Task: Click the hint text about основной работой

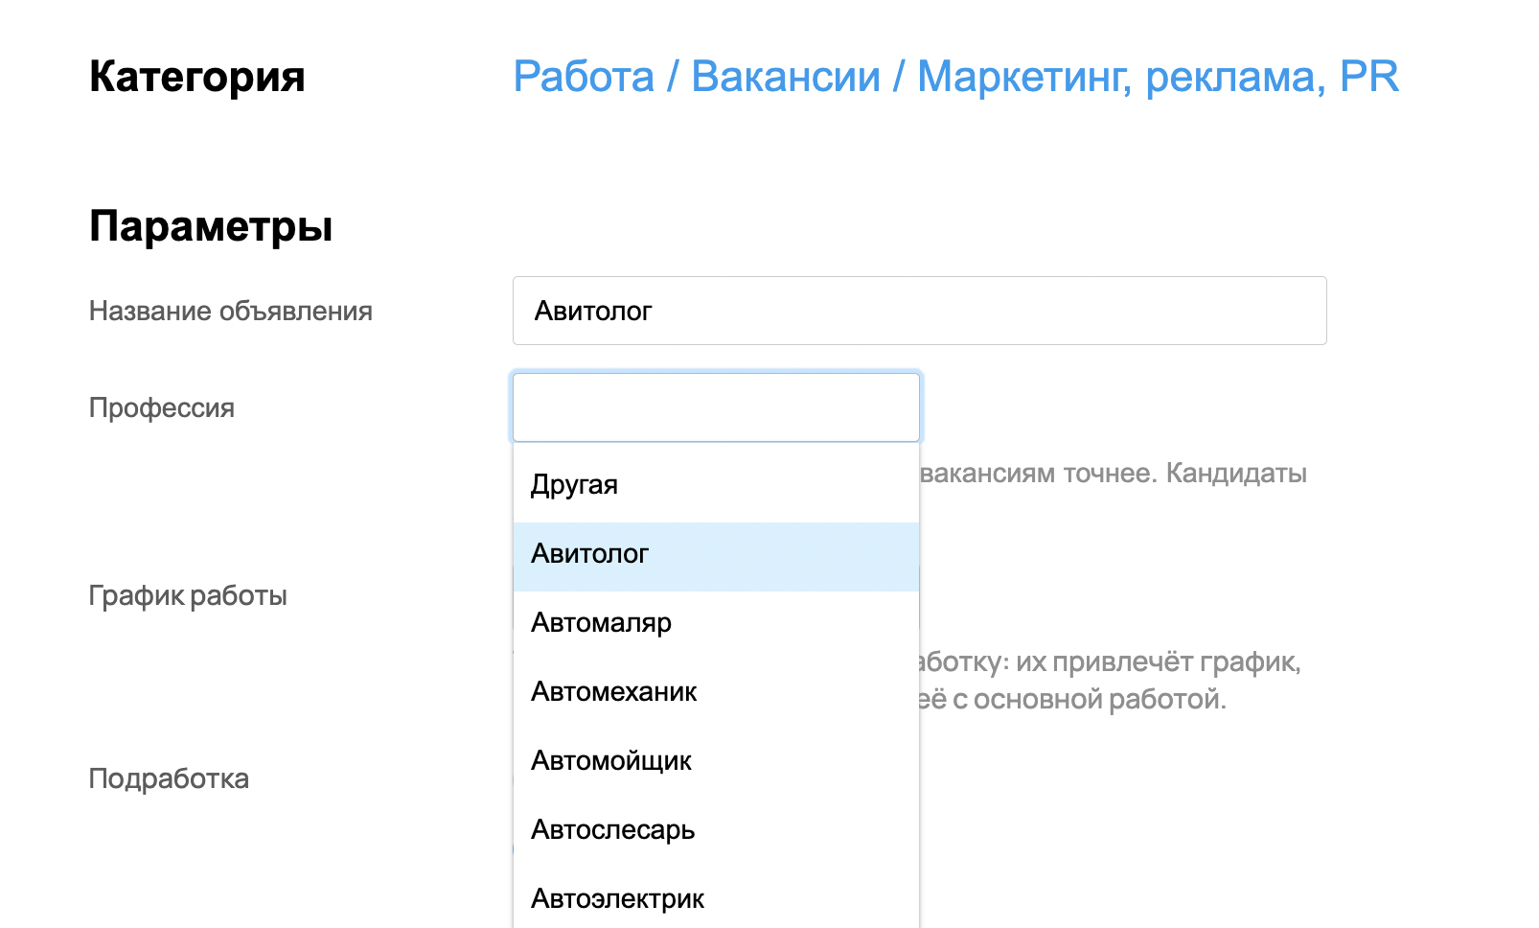Action: [1071, 700]
